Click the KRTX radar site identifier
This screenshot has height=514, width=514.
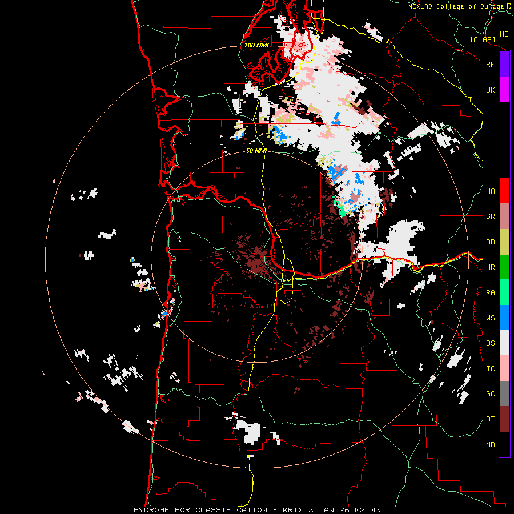click(294, 510)
